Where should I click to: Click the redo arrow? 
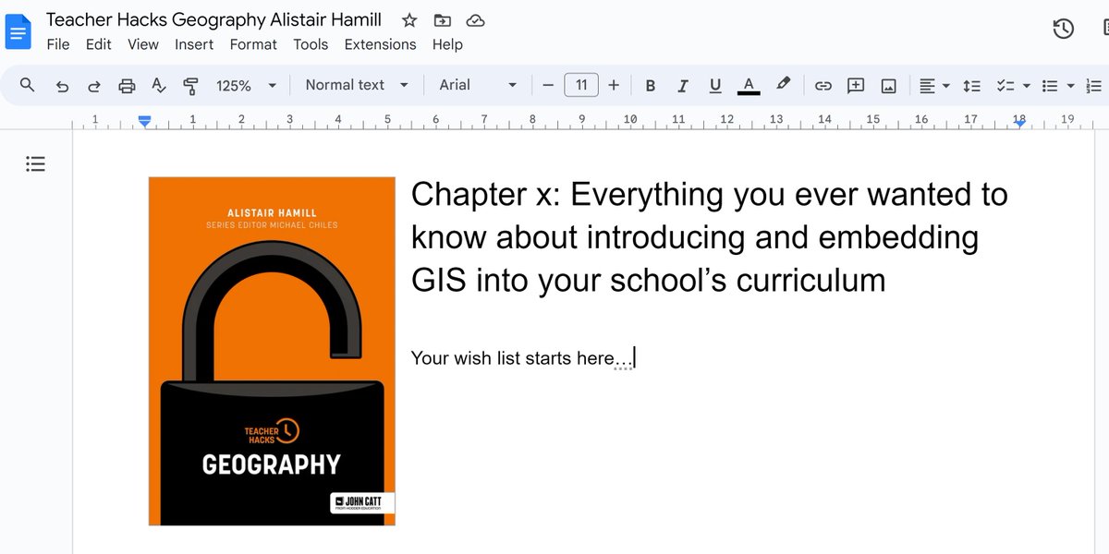click(x=93, y=85)
